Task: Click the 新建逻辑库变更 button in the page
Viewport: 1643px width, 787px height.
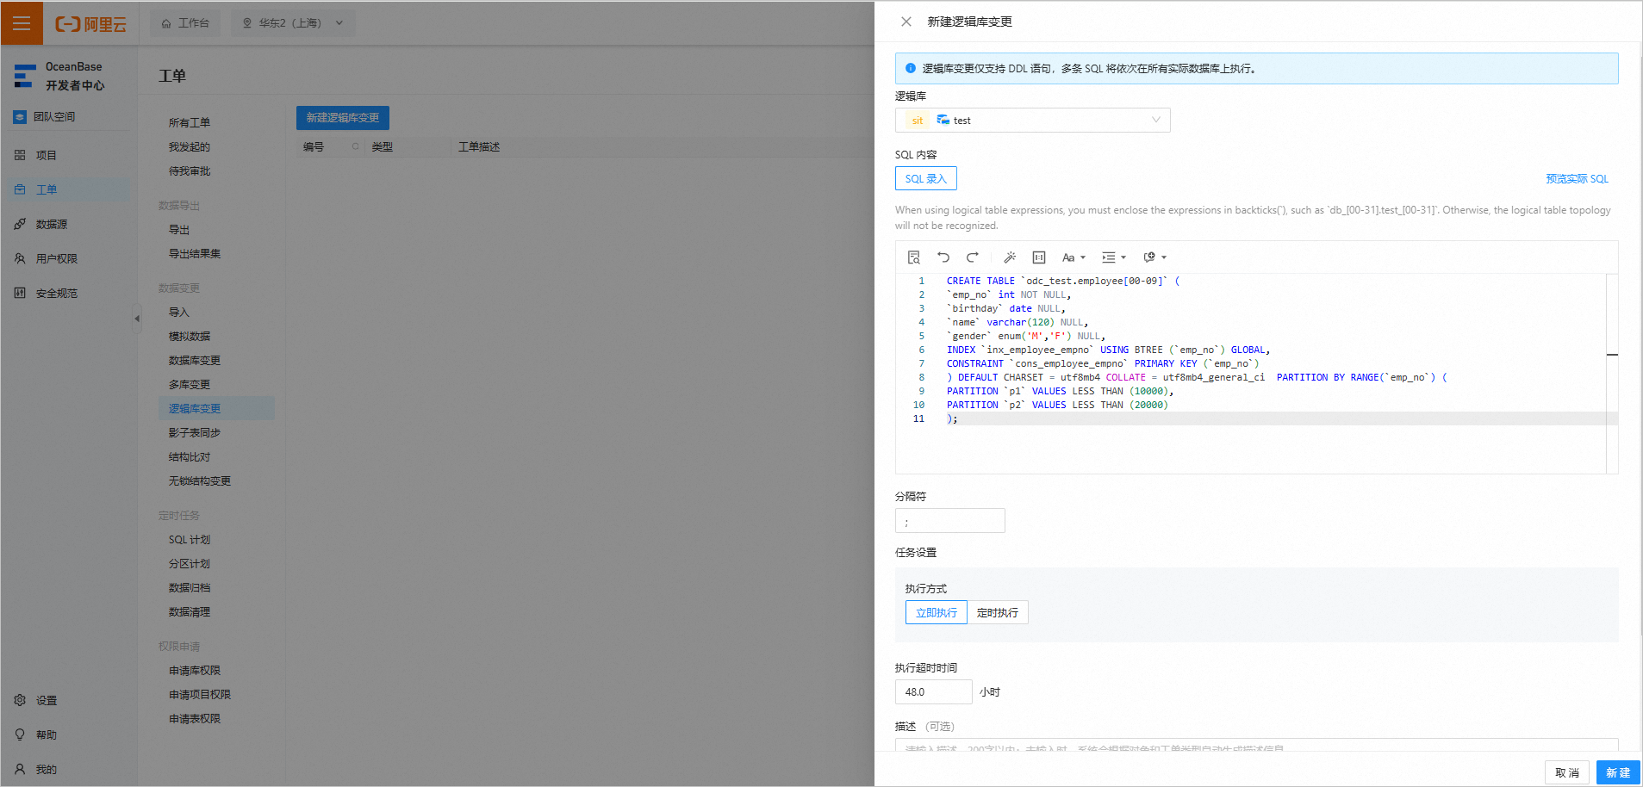Action: click(343, 118)
